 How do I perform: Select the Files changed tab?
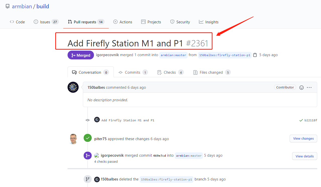pyautogui.click(x=212, y=72)
